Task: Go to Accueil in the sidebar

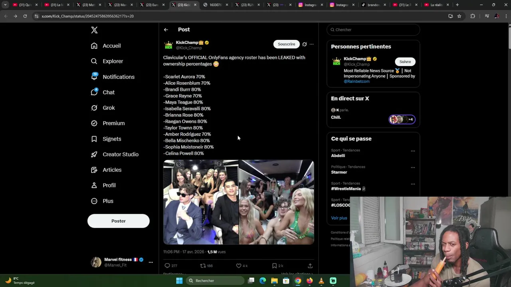Action: click(x=106, y=46)
